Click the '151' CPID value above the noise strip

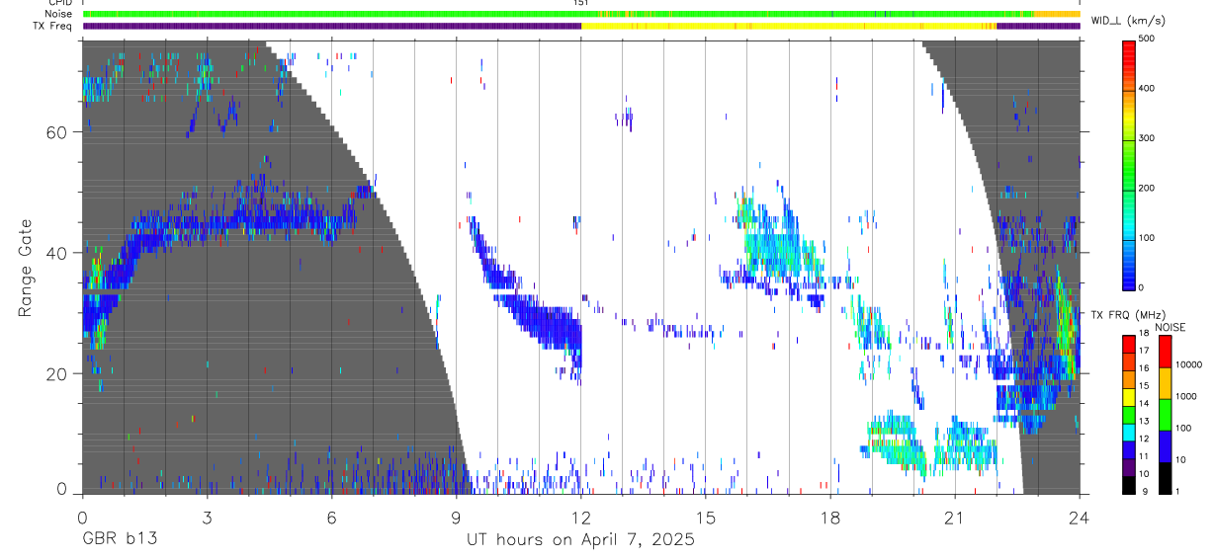tap(581, 3)
